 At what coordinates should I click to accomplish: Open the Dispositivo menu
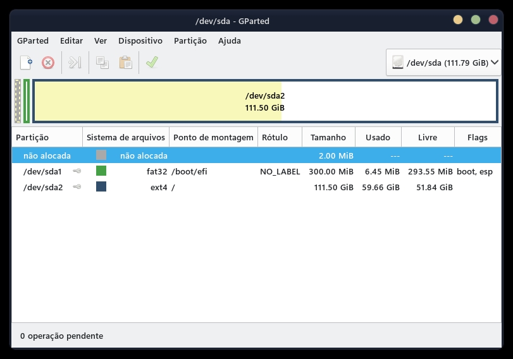click(x=140, y=41)
